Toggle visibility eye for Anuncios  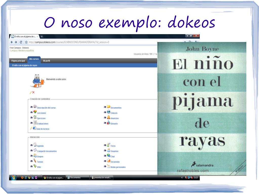click(105, 118)
